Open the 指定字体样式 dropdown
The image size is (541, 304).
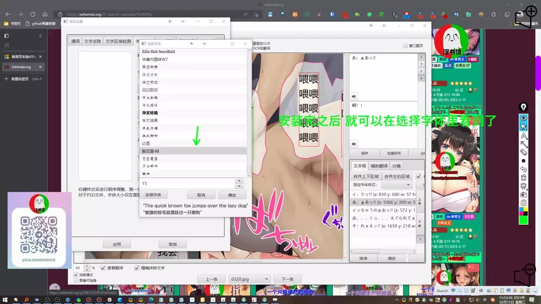pyautogui.click(x=396, y=185)
